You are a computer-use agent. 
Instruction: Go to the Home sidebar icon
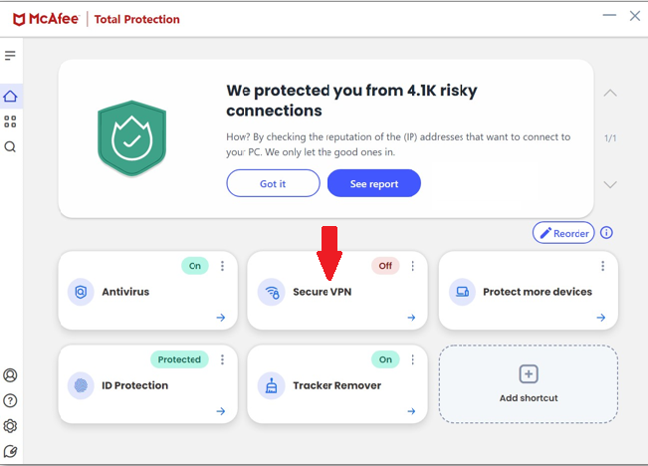coord(10,97)
